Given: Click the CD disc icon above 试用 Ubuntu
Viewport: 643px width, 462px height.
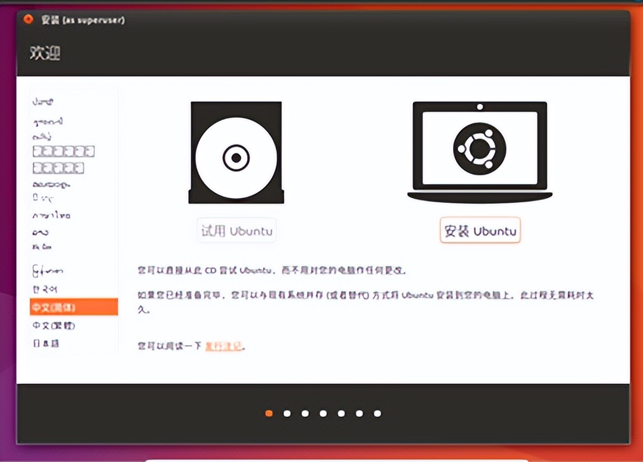Looking at the screenshot, I should tap(235, 152).
